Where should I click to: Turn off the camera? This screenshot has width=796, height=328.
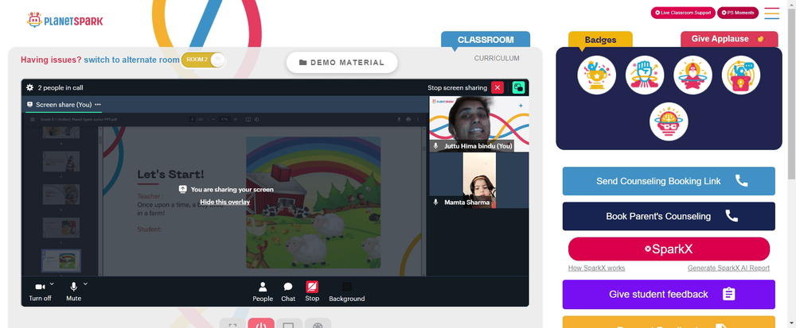(40, 291)
